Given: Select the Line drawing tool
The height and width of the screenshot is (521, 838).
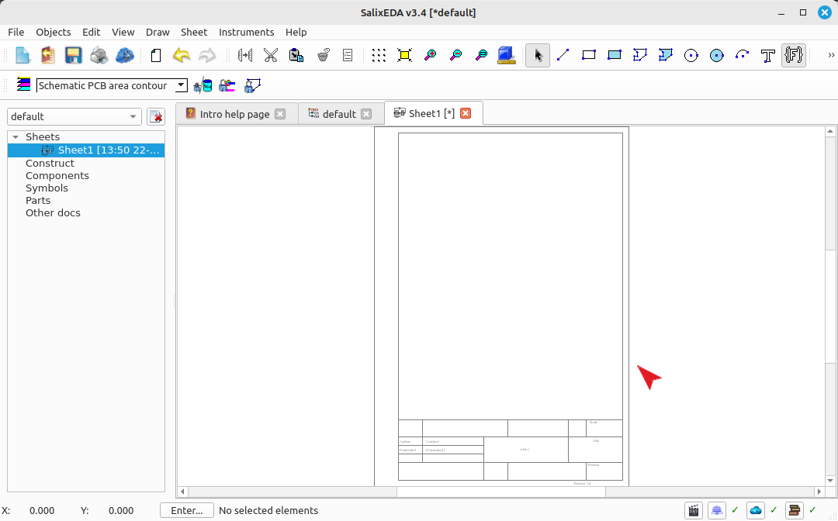Looking at the screenshot, I should click(563, 55).
